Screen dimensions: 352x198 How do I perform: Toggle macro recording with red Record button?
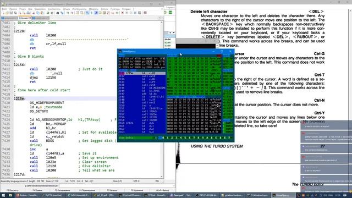point(123,13)
